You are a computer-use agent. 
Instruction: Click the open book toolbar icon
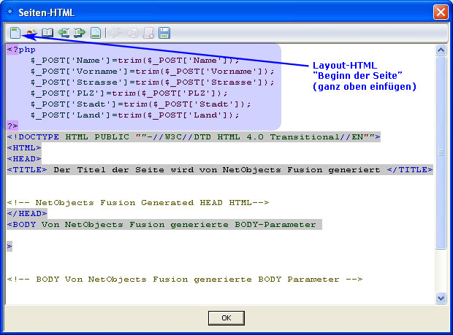coord(47,33)
